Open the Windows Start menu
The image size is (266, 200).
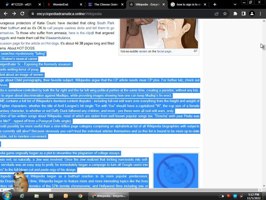6,196
